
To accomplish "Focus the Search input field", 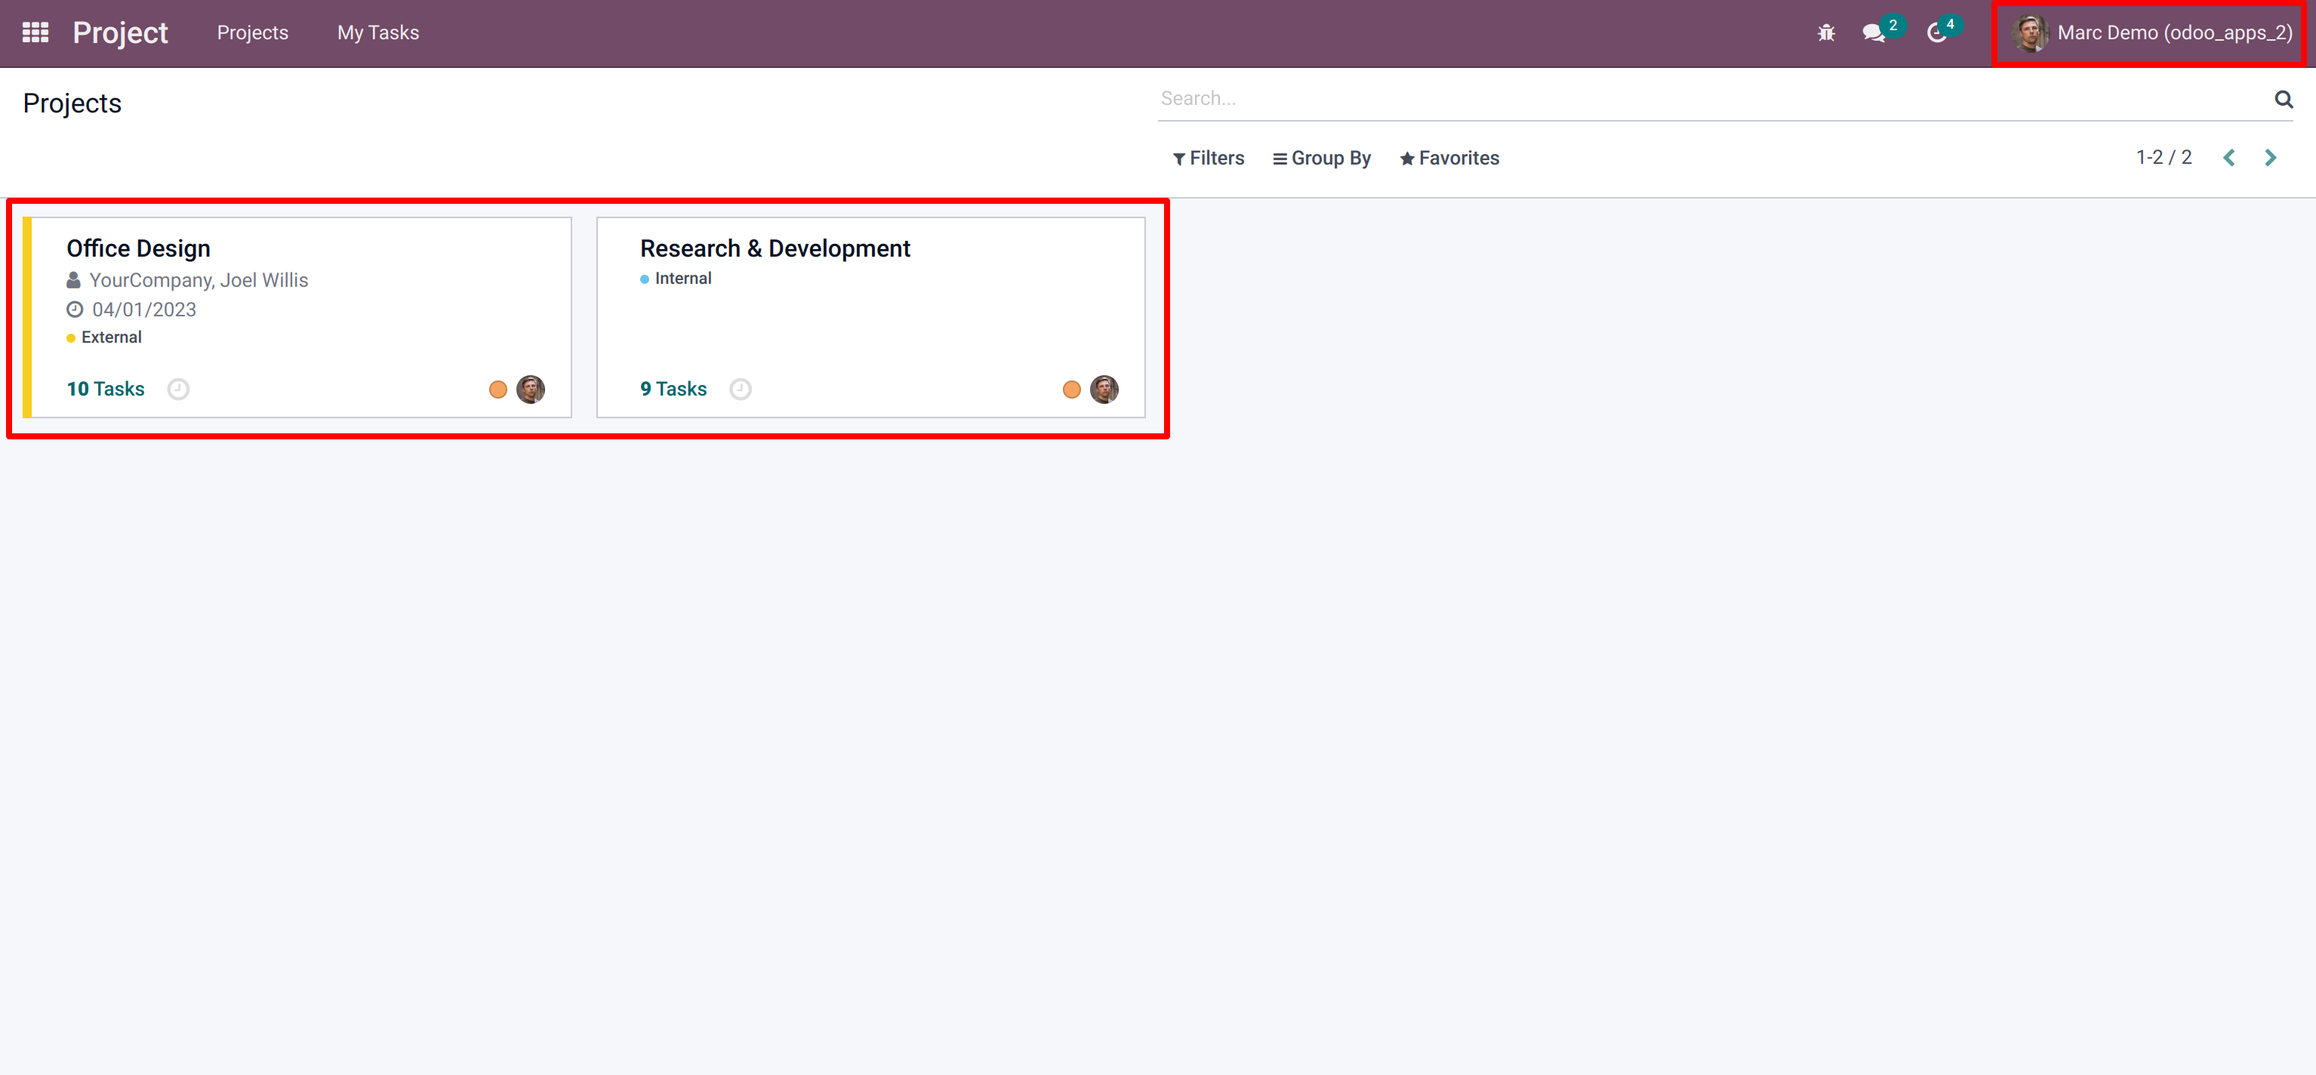I will coord(1708,99).
